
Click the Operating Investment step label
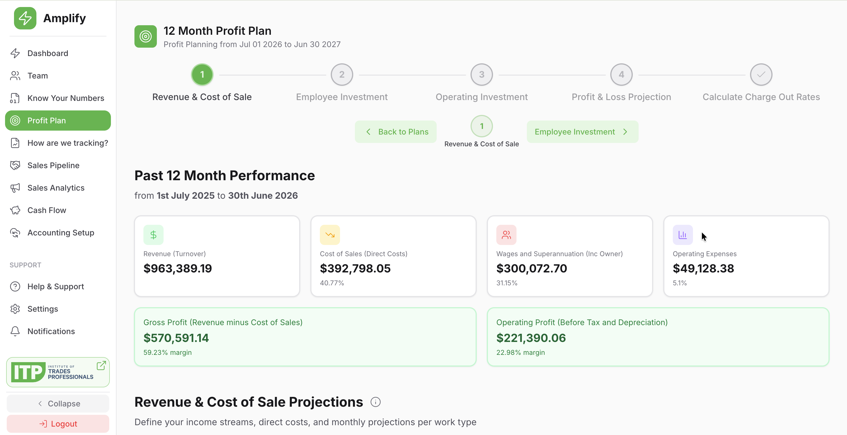pos(482,97)
